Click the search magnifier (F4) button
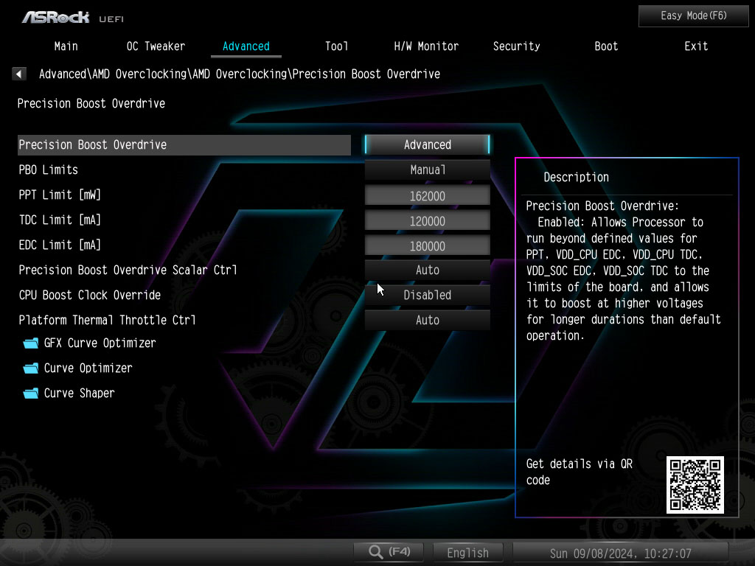Screen dimensions: 755x566 point(389,552)
